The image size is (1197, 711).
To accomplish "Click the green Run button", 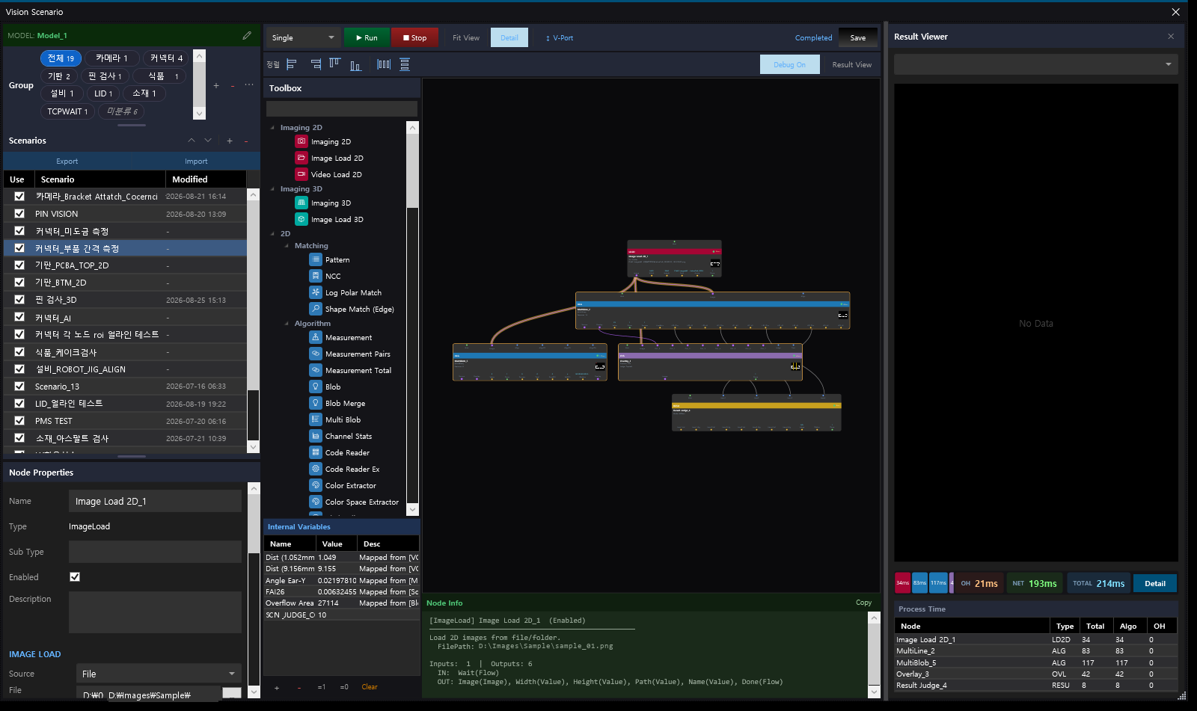I will click(367, 37).
